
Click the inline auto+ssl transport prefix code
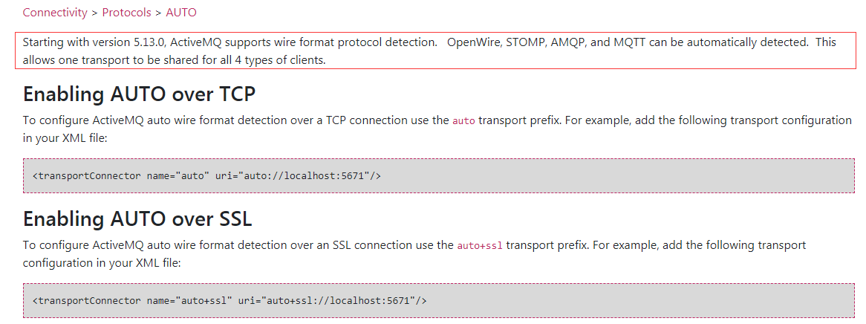[x=480, y=245]
